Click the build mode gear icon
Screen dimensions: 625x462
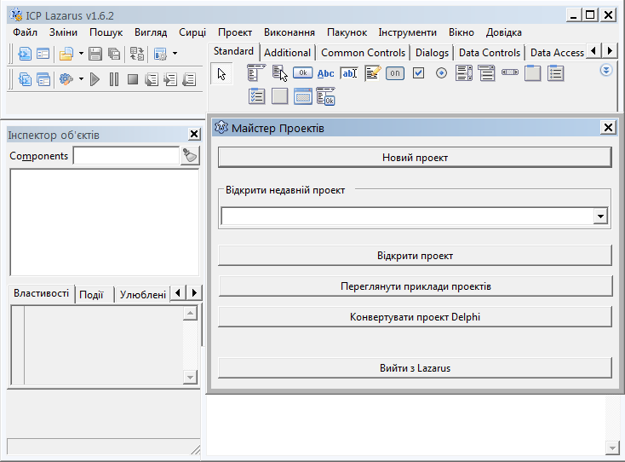point(66,79)
